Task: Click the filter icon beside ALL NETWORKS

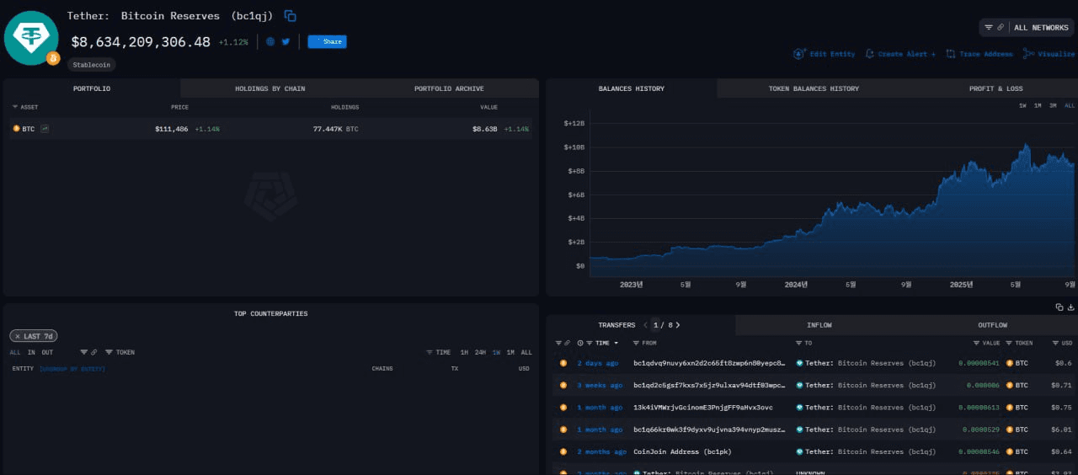Action: [989, 28]
